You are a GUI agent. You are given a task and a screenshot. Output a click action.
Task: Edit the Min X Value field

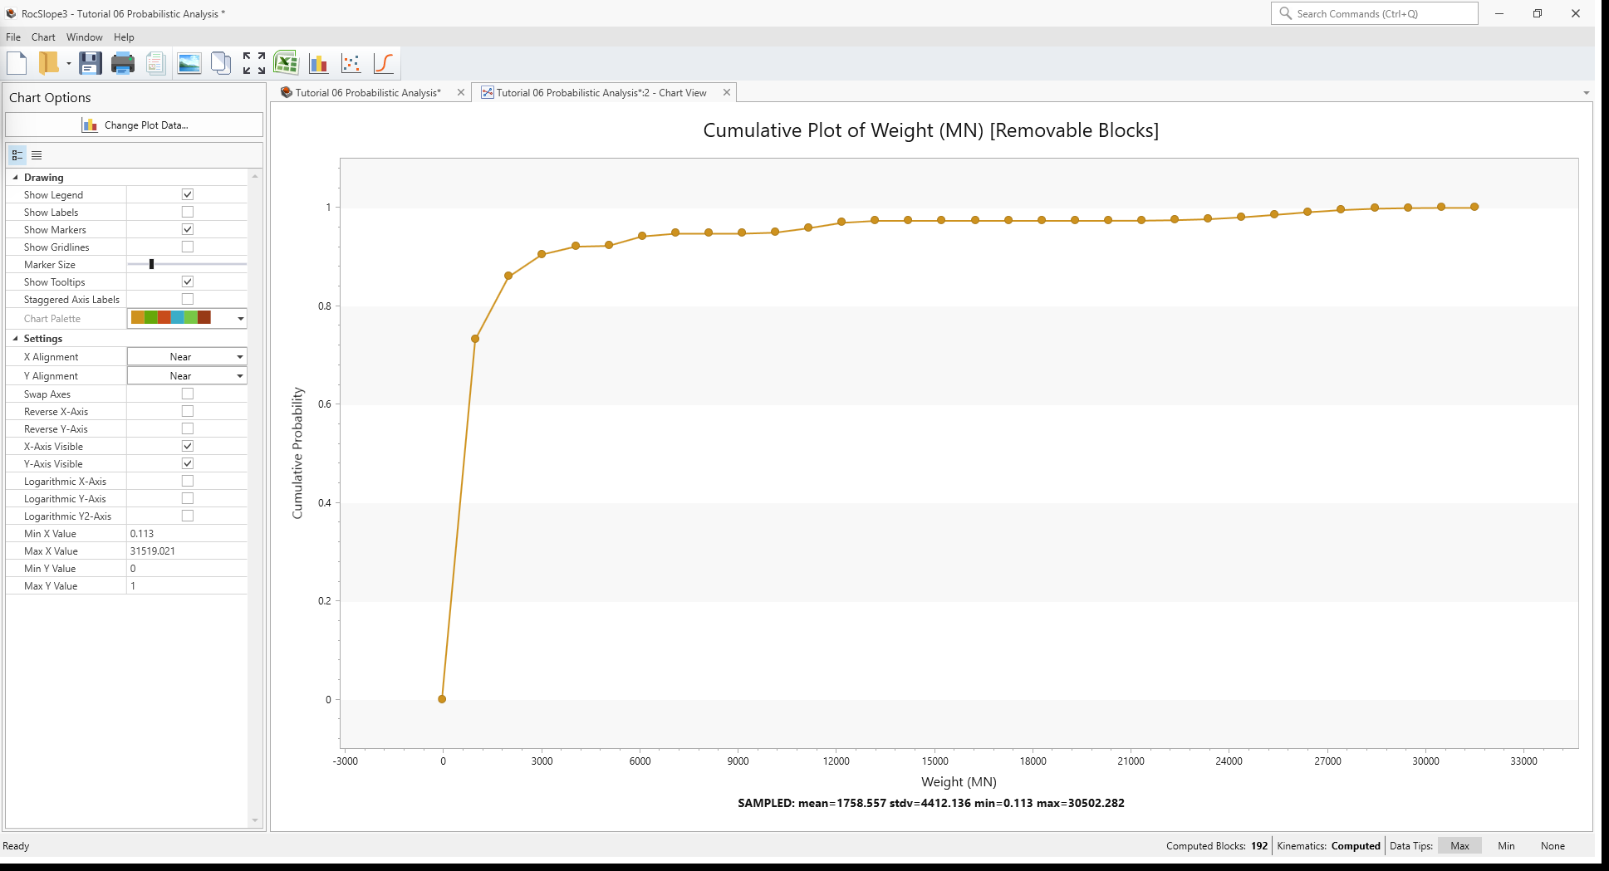pos(187,534)
